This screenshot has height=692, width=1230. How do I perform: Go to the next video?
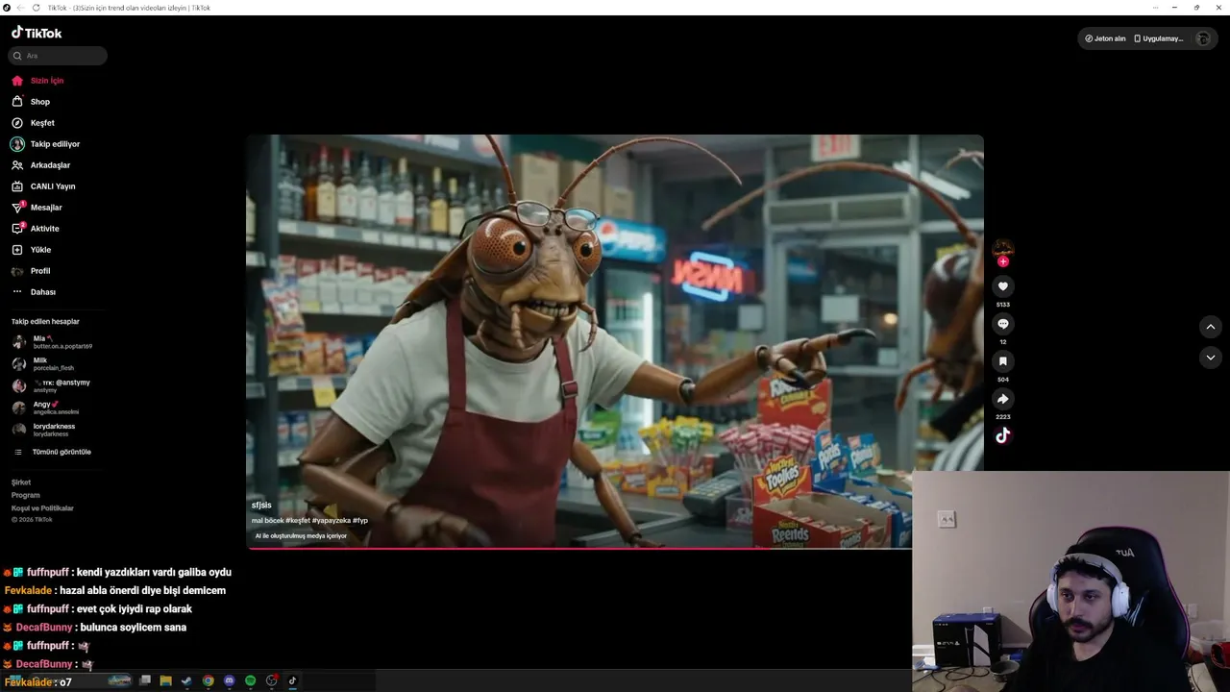pos(1211,358)
